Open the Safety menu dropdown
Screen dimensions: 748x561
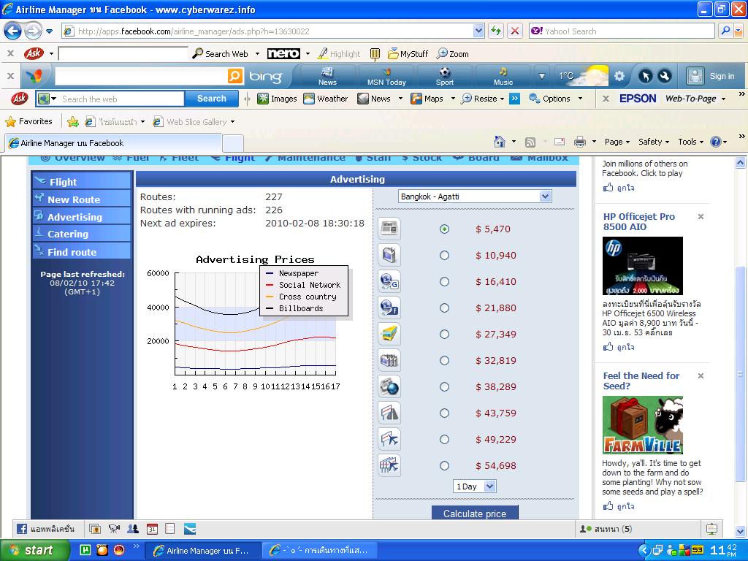[654, 142]
